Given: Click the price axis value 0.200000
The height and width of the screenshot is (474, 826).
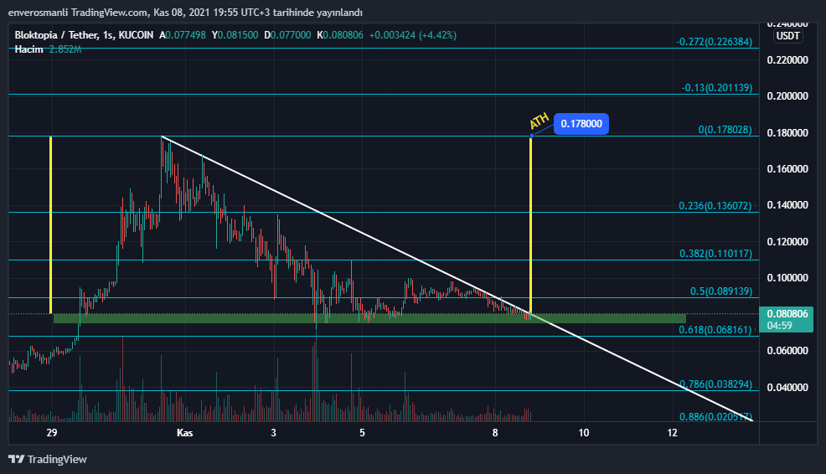Looking at the screenshot, I should pyautogui.click(x=787, y=95).
